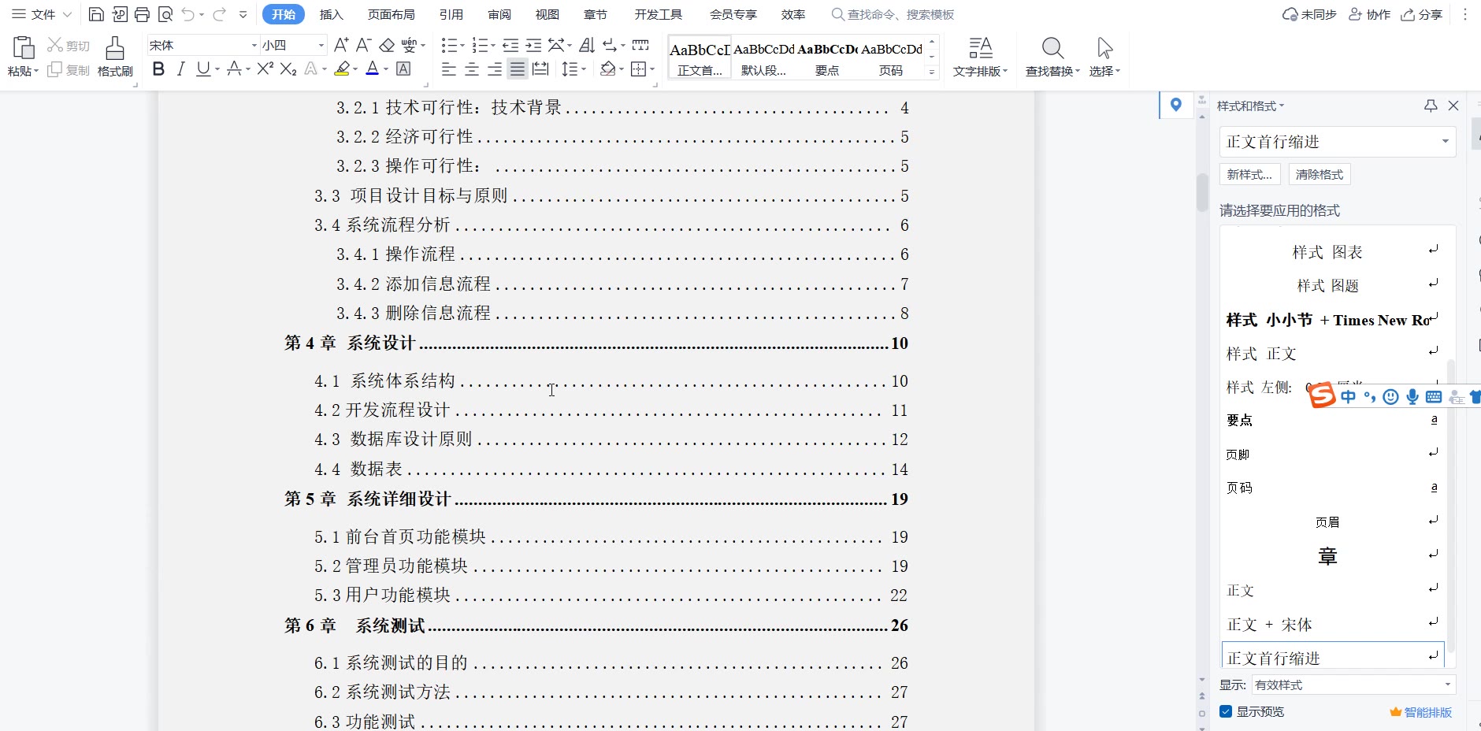Apply superscript formatting

pos(265,69)
